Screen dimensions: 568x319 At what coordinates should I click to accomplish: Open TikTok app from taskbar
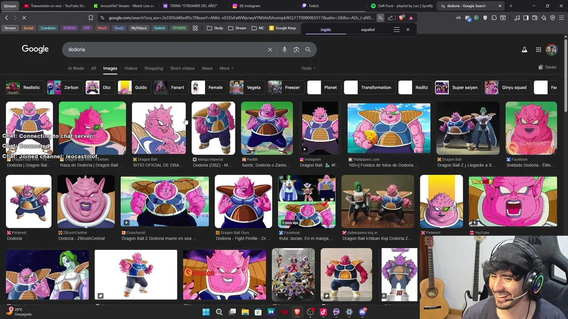(x=323, y=312)
